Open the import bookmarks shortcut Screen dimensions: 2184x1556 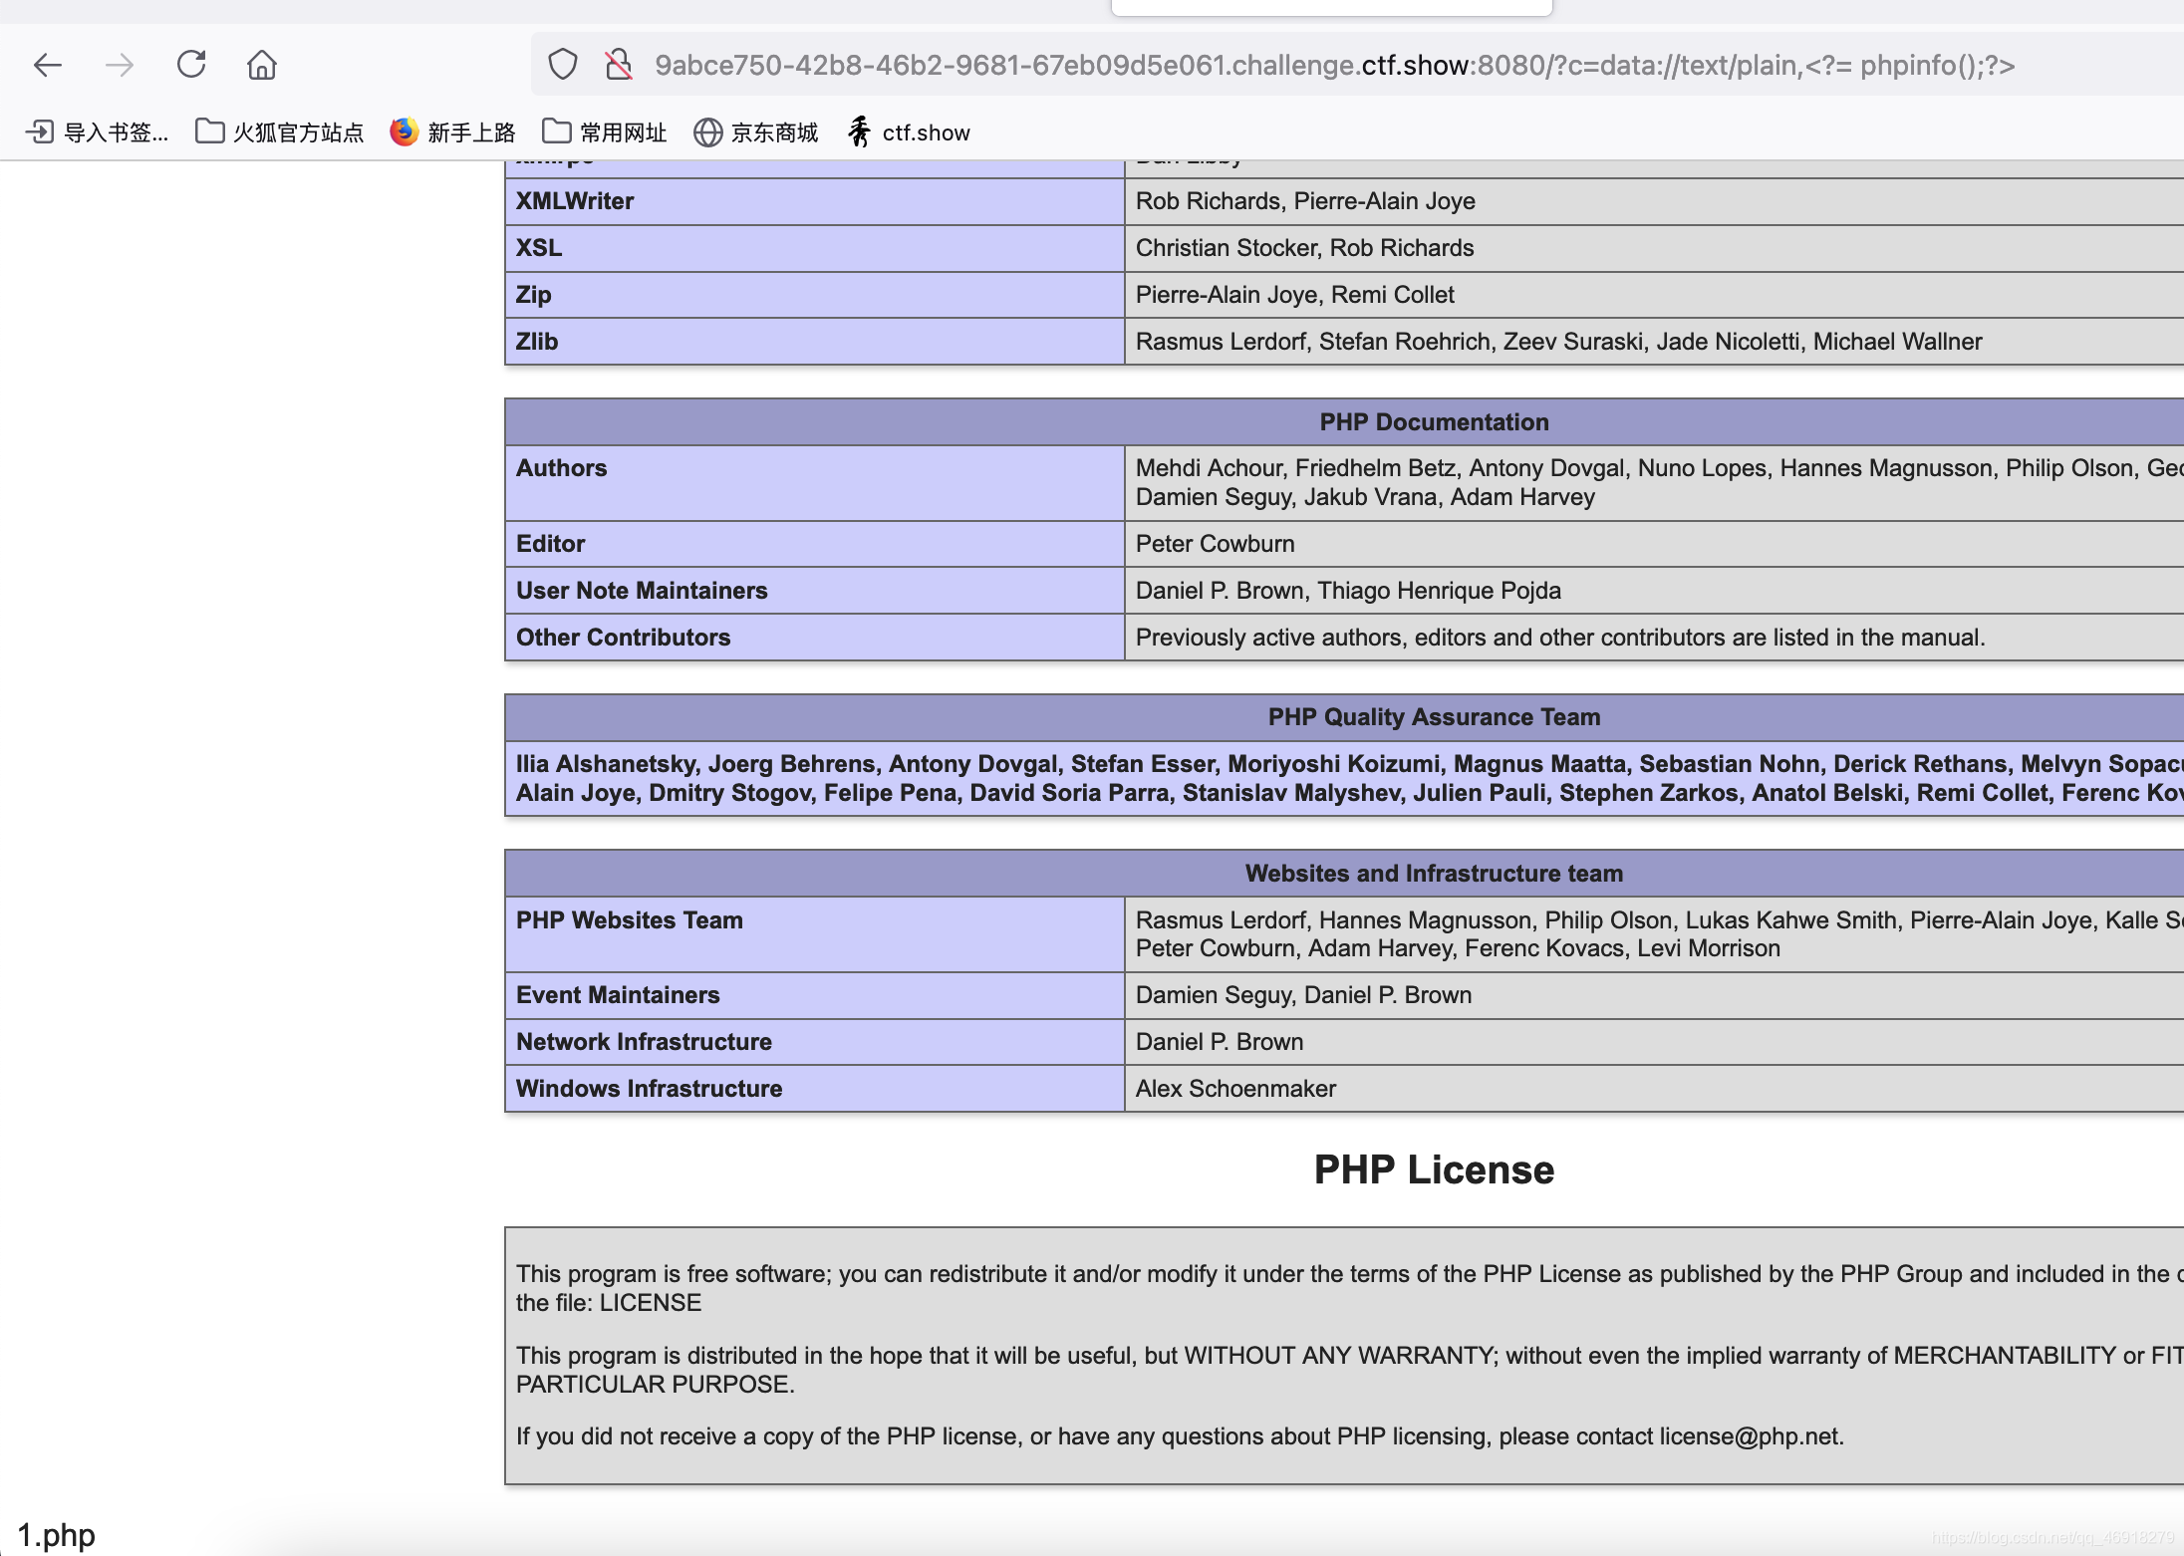click(97, 132)
